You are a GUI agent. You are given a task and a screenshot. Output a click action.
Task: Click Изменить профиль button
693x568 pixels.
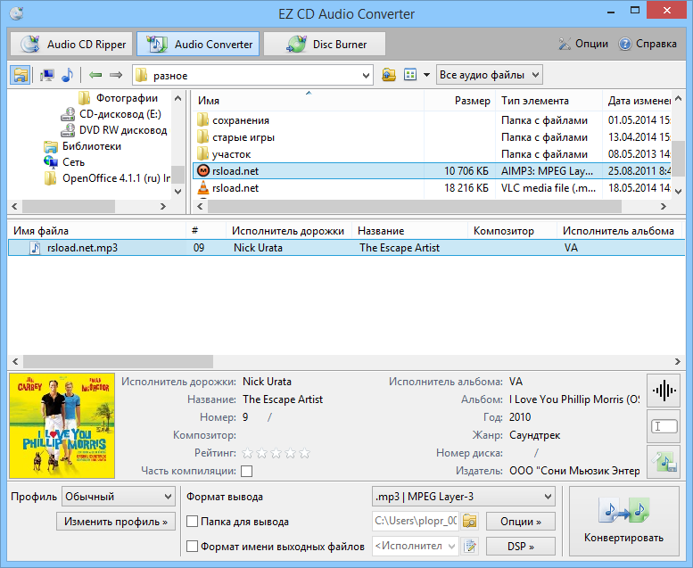[x=116, y=522]
